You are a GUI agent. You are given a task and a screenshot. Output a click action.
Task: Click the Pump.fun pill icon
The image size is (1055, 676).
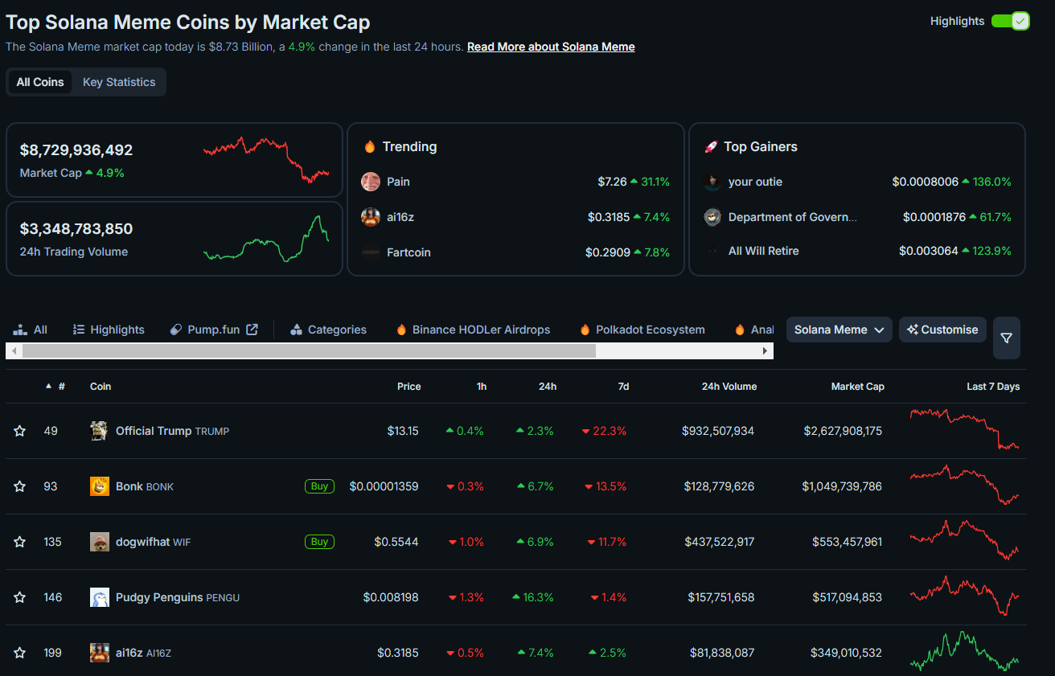pos(176,330)
